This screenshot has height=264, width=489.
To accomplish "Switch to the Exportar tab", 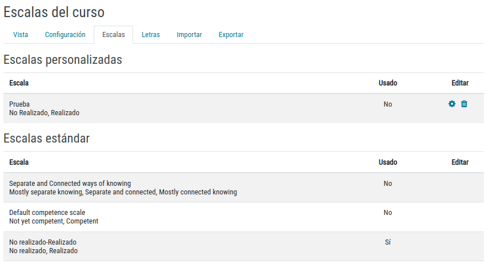I will [231, 35].
